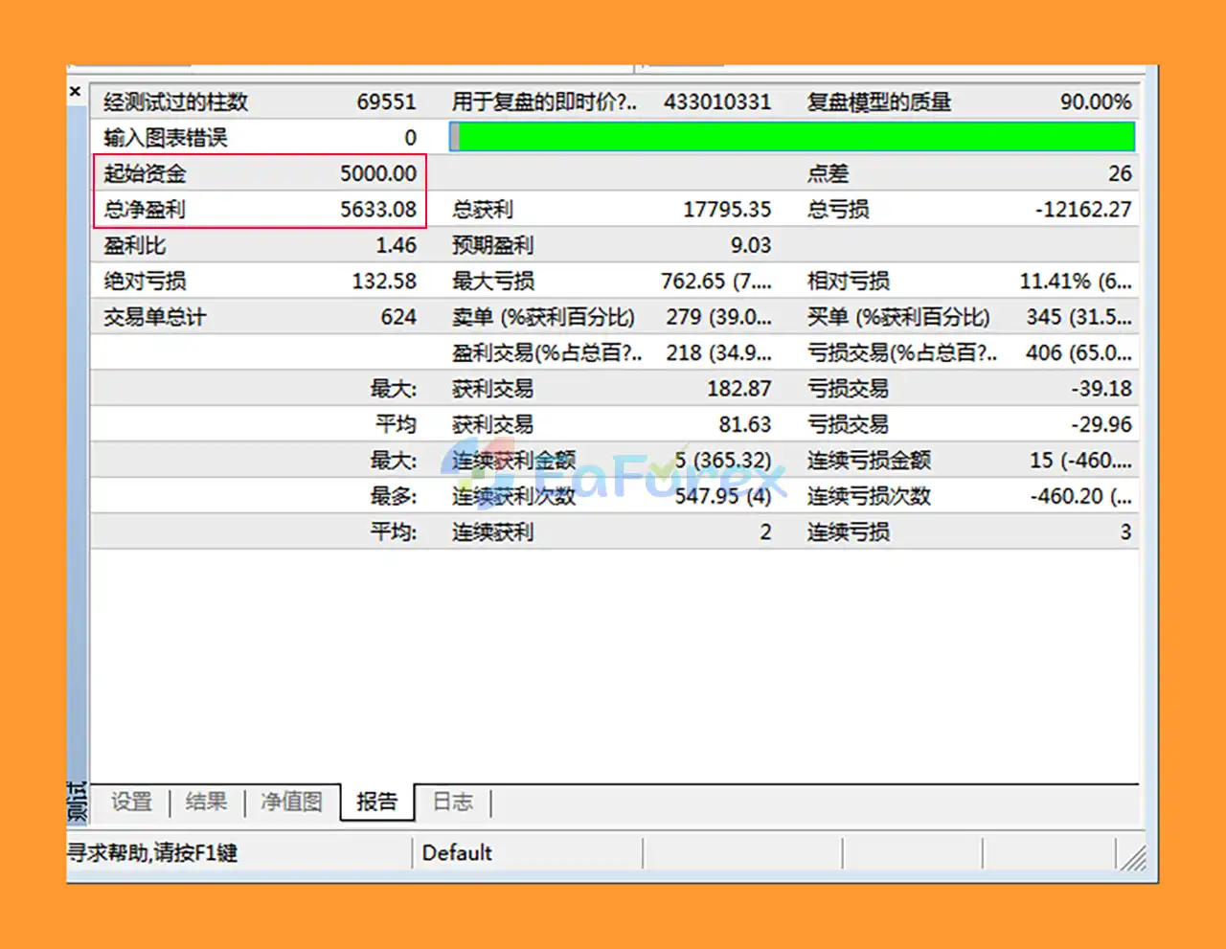Click the F1 help status bar message
1226x949 pixels.
153,852
